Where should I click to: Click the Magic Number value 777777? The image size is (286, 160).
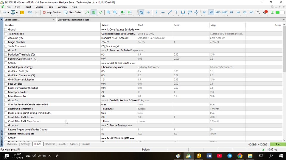click(x=105, y=42)
